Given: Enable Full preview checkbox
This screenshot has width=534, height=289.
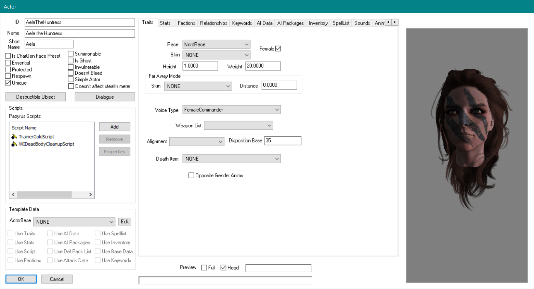Looking at the screenshot, I should (204, 268).
